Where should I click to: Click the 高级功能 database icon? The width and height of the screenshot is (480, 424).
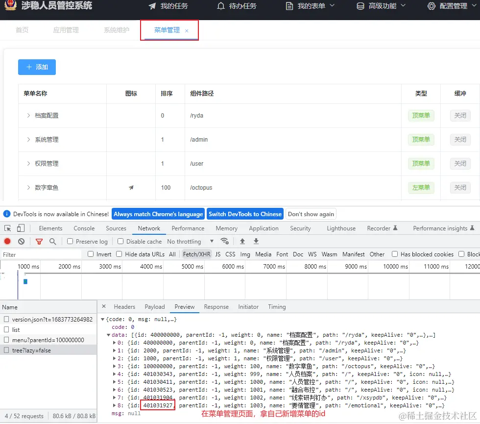point(360,6)
